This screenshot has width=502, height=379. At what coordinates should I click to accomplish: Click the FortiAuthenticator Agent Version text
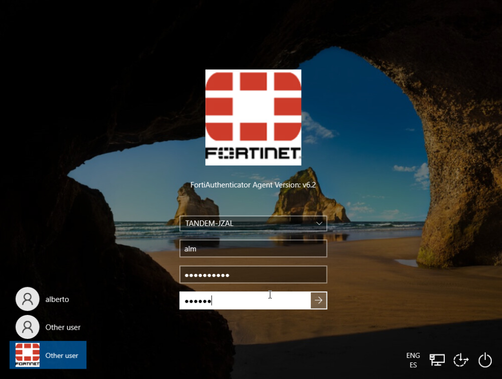[253, 185]
